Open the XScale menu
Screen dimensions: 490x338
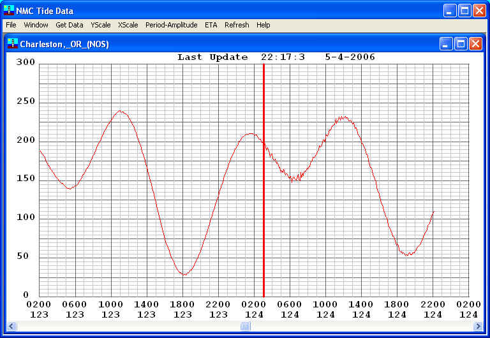[128, 25]
